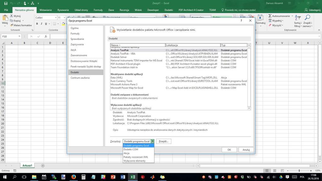Image resolution: width=322 pixels, height=181 pixels.
Task: Click the Windows Start button
Action: [4, 177]
